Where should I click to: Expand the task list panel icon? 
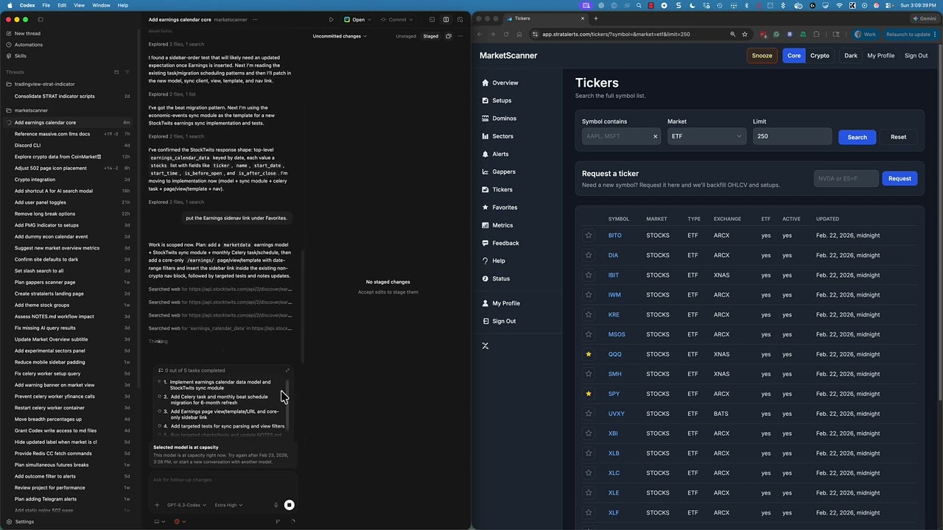point(287,370)
